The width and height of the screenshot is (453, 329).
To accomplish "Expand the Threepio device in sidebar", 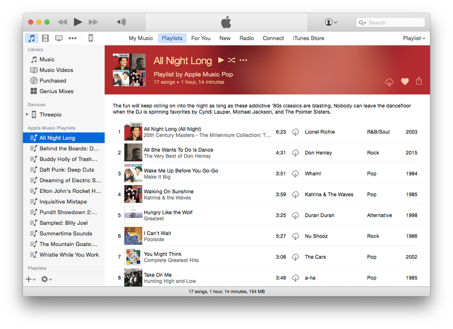I will (27, 114).
